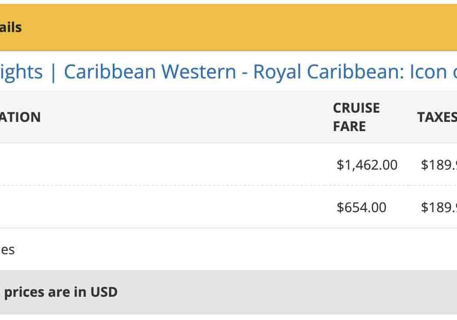Click the gray footer bar right of "USD"
The height and width of the screenshot is (320, 457).
285,292
